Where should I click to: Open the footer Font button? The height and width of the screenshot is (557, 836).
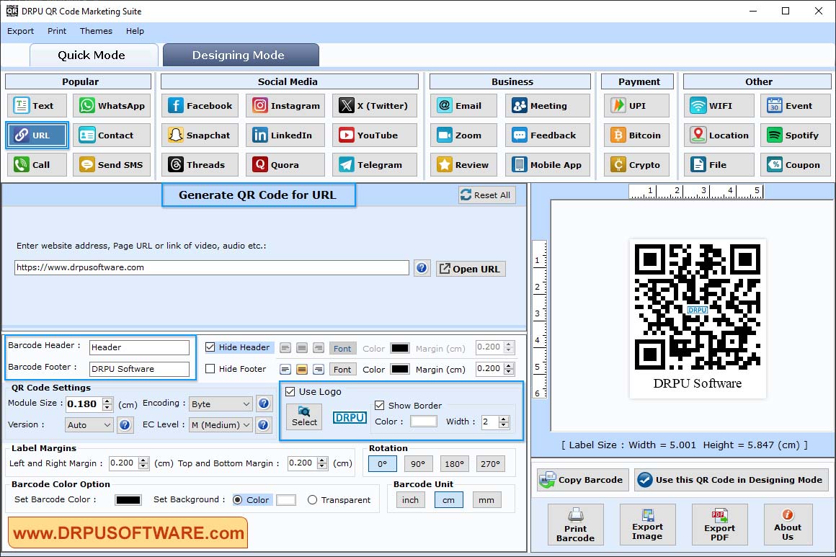coord(342,370)
